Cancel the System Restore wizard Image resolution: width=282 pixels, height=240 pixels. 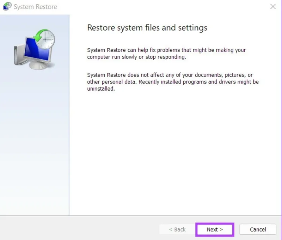[x=258, y=229]
